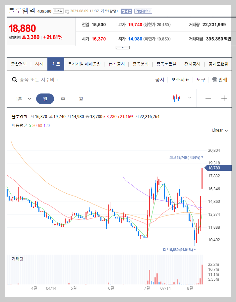Open the 보조지표 indicators menu

180,80
